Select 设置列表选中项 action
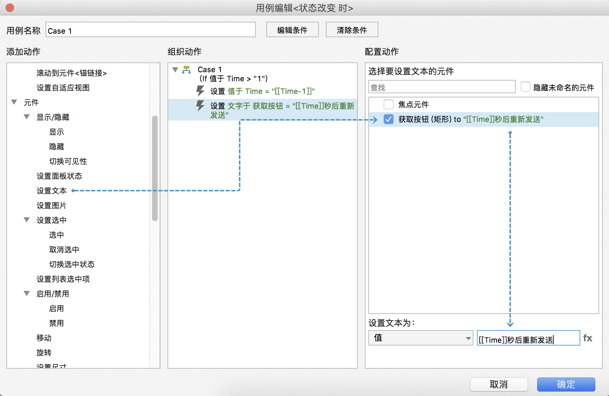Viewport: 609px width, 396px height. click(63, 279)
